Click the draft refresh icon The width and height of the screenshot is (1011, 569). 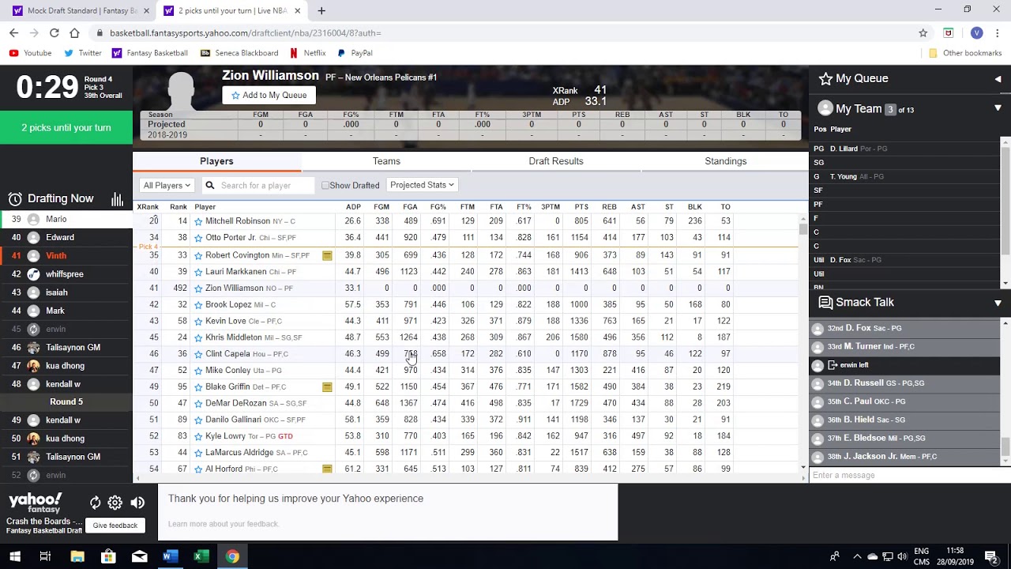pyautogui.click(x=96, y=503)
